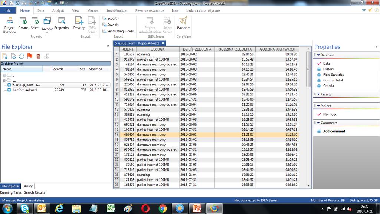This screenshot has height=214, width=380.
Task: Collapse the ribbon using the double-chevron icon
Action: tap(364, 10)
